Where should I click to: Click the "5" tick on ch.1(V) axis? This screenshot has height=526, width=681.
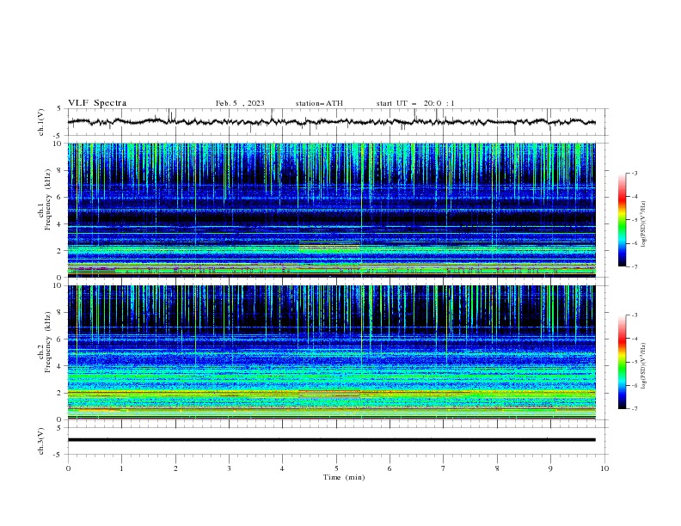[x=58, y=109]
